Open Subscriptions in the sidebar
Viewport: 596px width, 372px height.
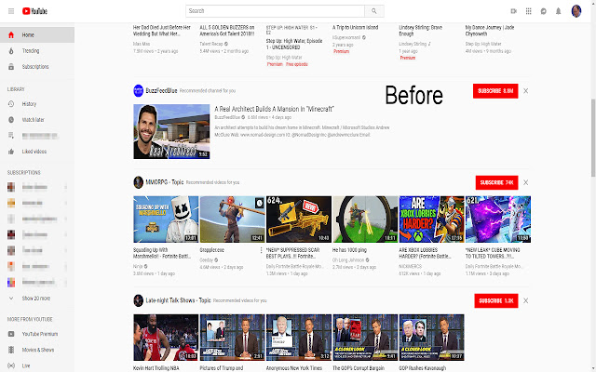point(35,67)
